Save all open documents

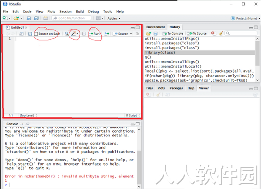(36, 18)
